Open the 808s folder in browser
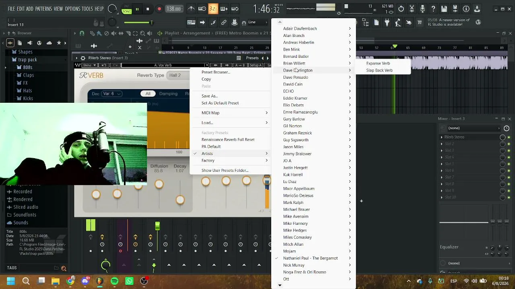515x289 pixels. pyautogui.click(x=28, y=67)
